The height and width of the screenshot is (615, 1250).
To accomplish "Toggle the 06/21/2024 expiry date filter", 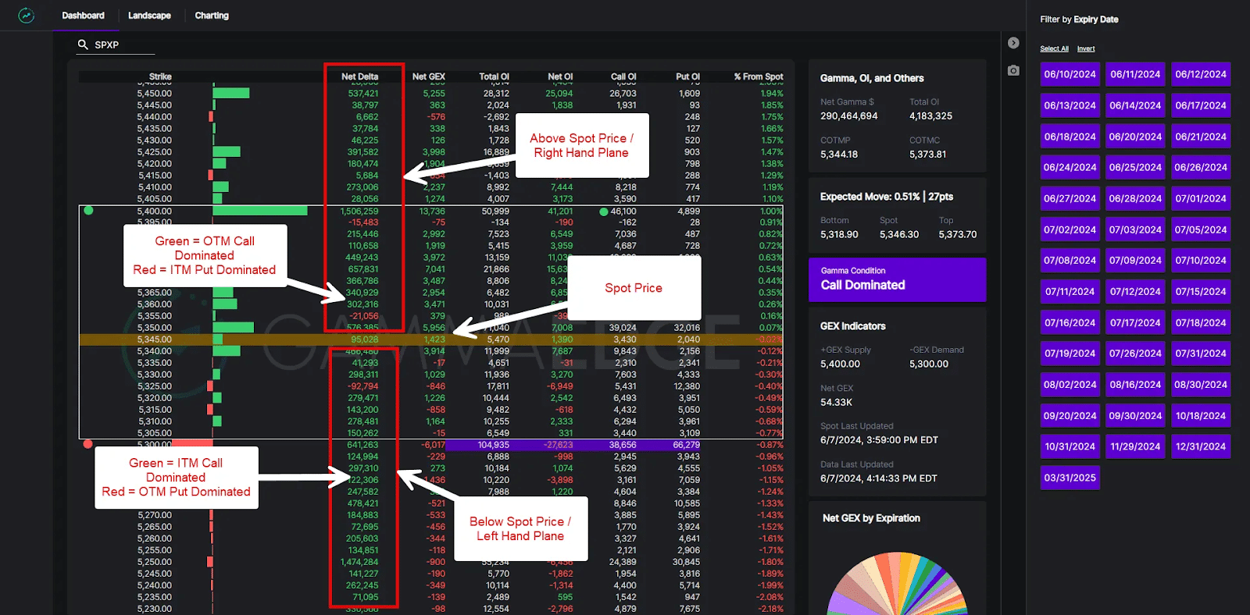I will pyautogui.click(x=1201, y=137).
